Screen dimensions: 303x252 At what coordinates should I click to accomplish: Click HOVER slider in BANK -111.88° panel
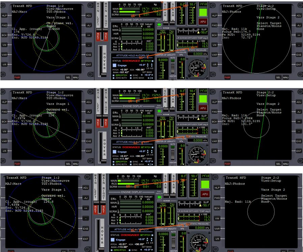coord(103,147)
